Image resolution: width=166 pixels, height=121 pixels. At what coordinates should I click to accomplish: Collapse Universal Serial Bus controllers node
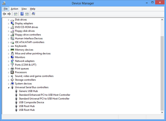8,88
